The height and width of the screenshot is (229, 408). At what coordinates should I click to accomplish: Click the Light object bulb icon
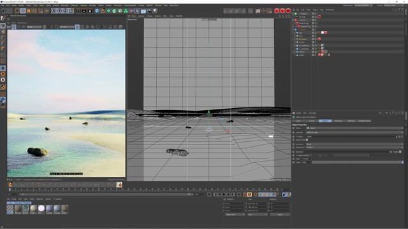click(x=155, y=11)
